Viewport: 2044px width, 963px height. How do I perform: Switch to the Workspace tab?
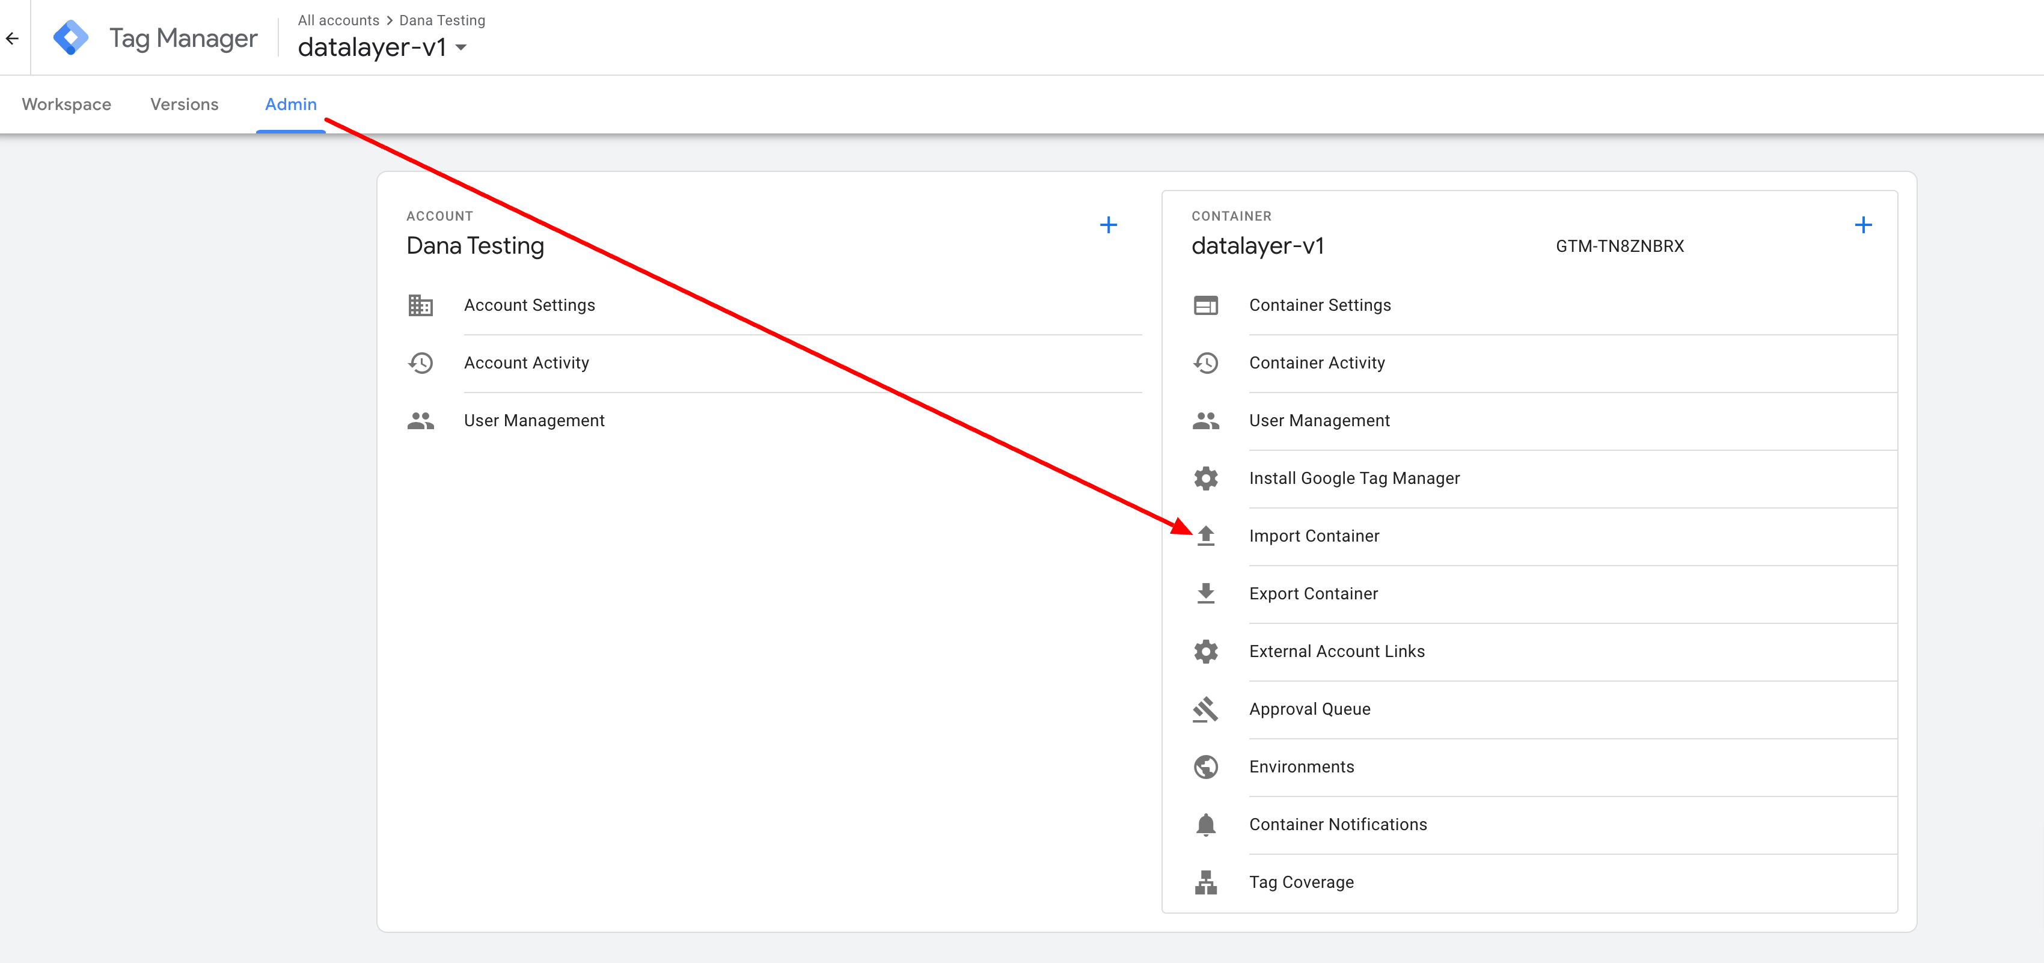tap(67, 105)
